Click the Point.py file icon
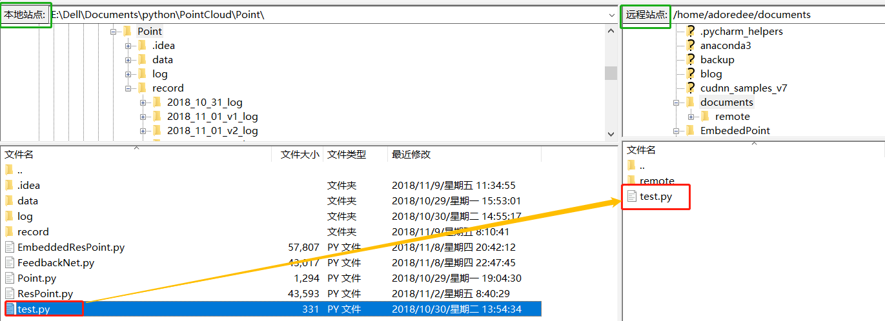This screenshot has width=885, height=321. pyautogui.click(x=9, y=278)
